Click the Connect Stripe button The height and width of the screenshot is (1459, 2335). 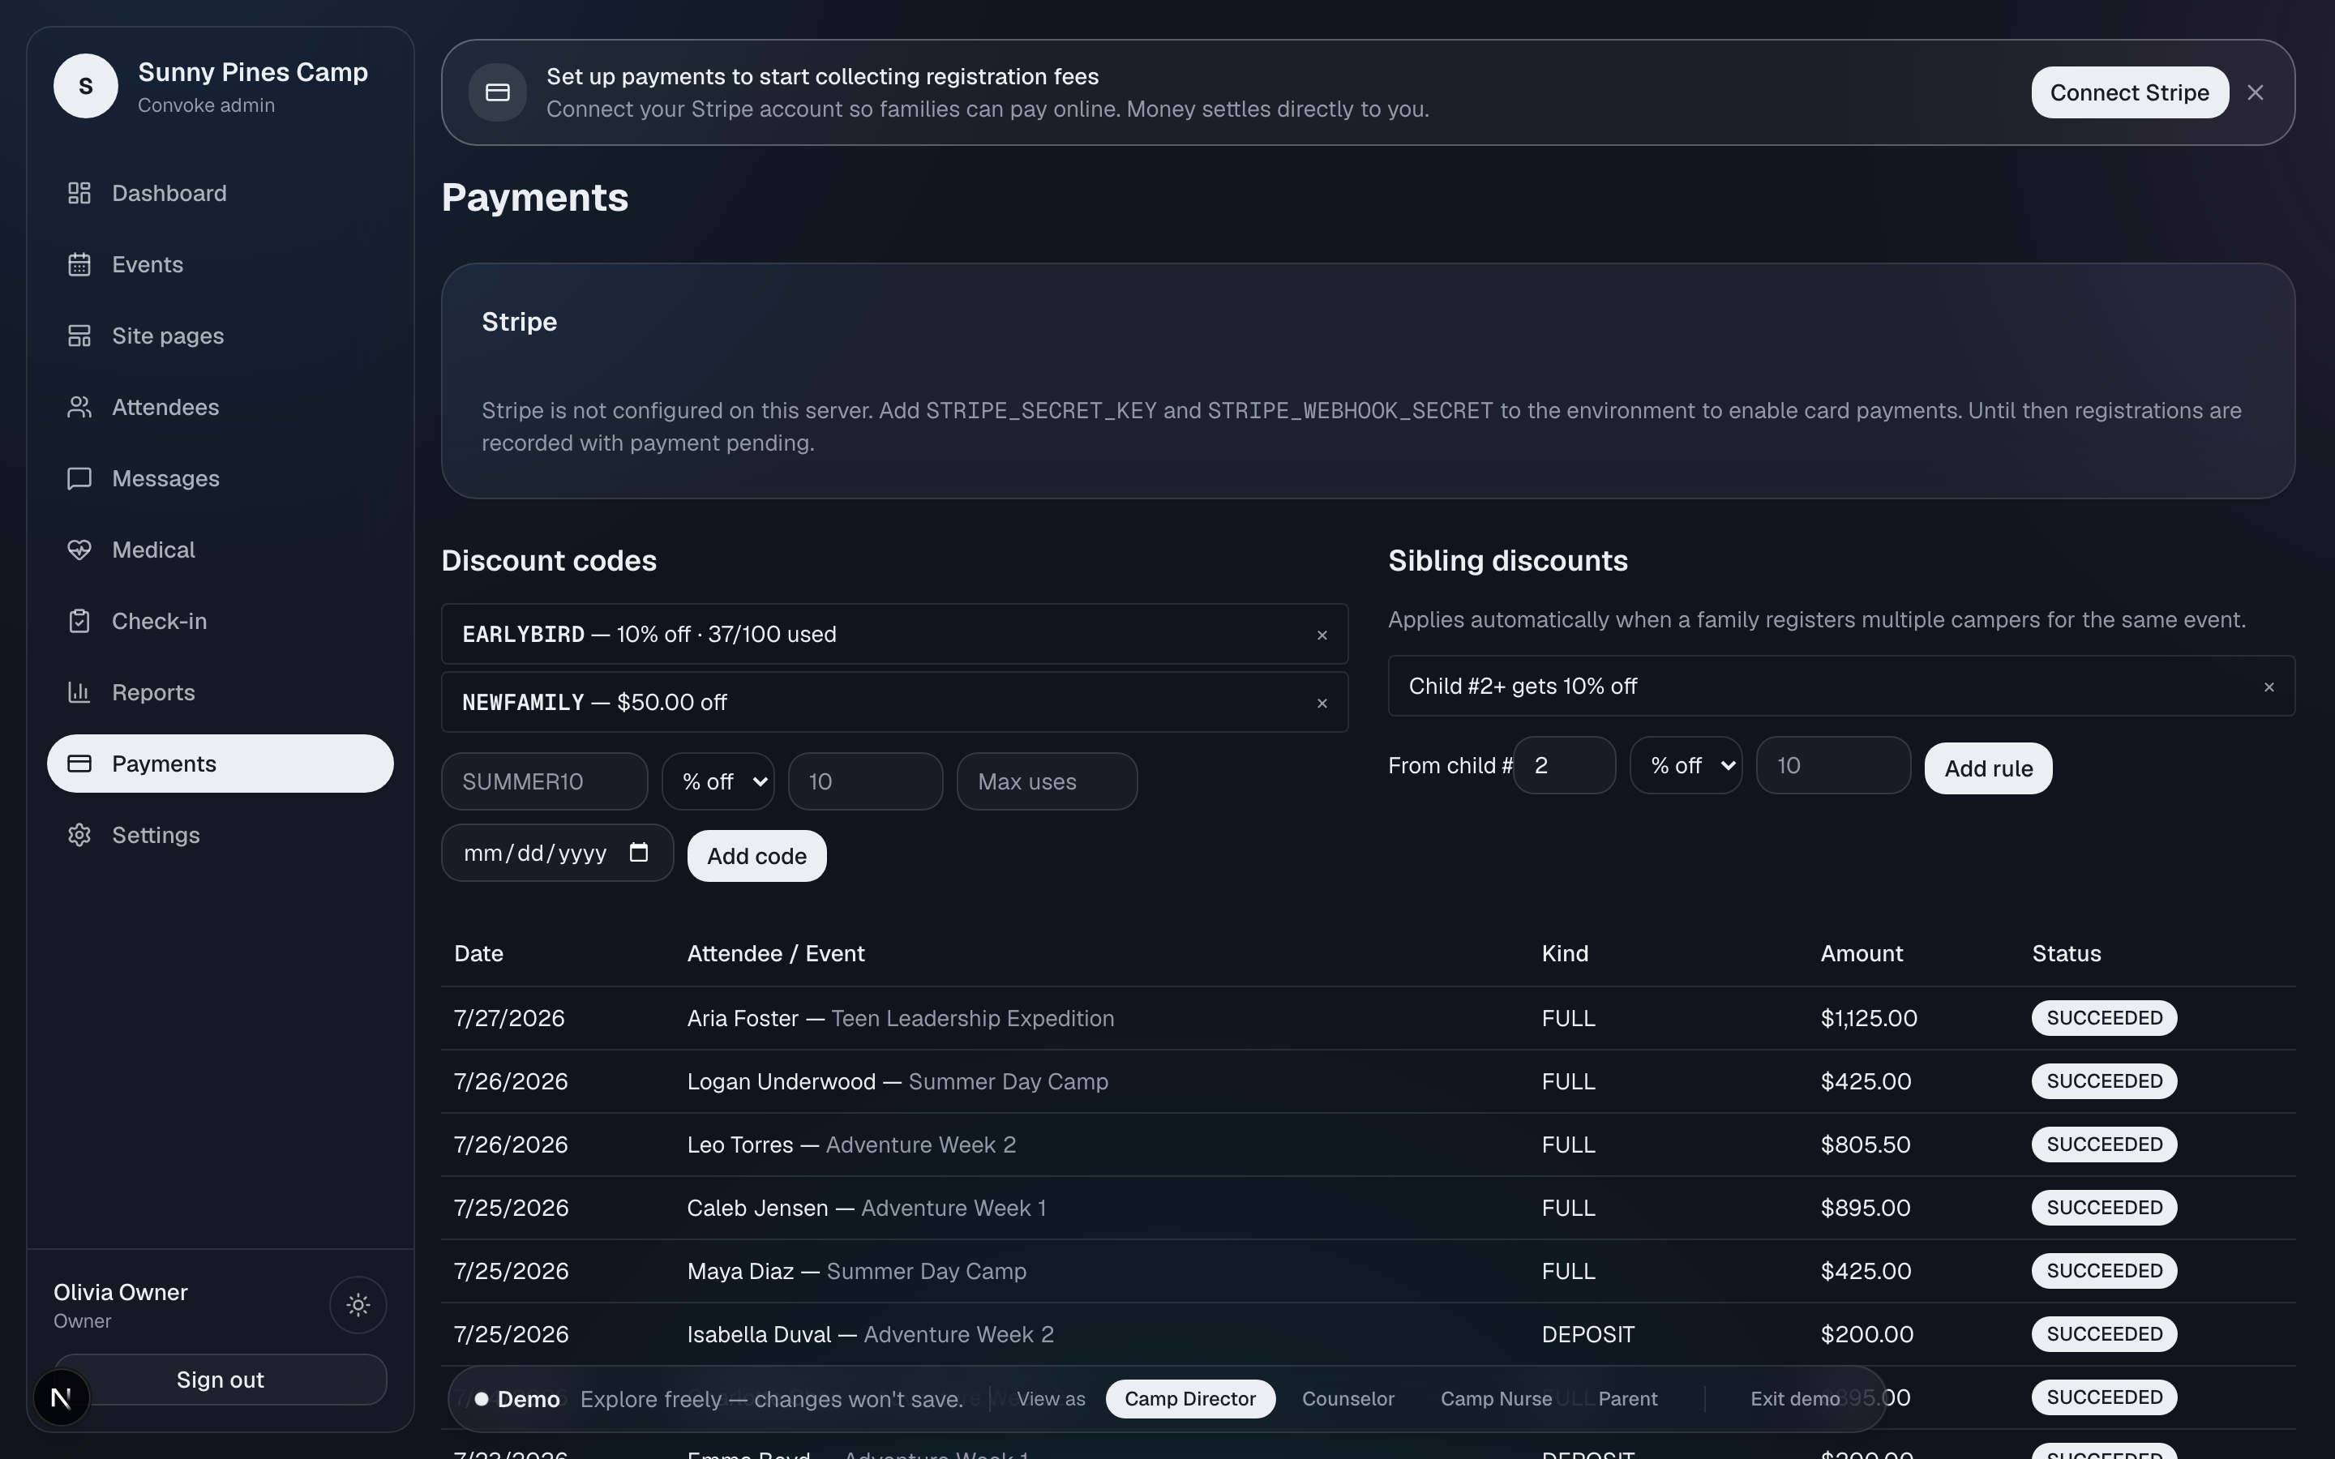pyautogui.click(x=2130, y=92)
